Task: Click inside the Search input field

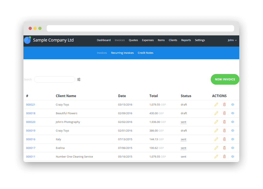Action: [x=54, y=79]
